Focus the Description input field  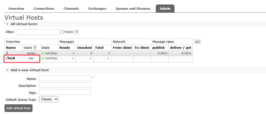tap(65, 85)
